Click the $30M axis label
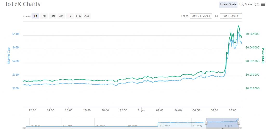Viewport: 266px width, 129px height. [16, 89]
